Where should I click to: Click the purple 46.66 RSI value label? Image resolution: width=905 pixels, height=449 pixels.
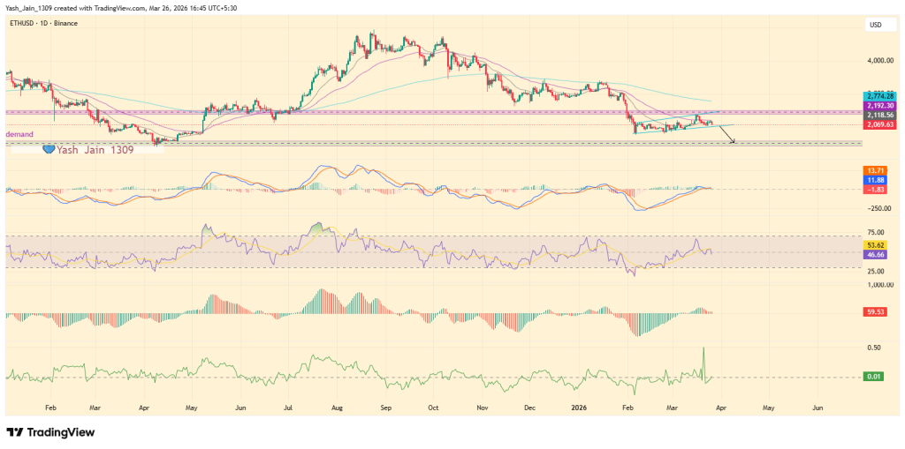[876, 253]
